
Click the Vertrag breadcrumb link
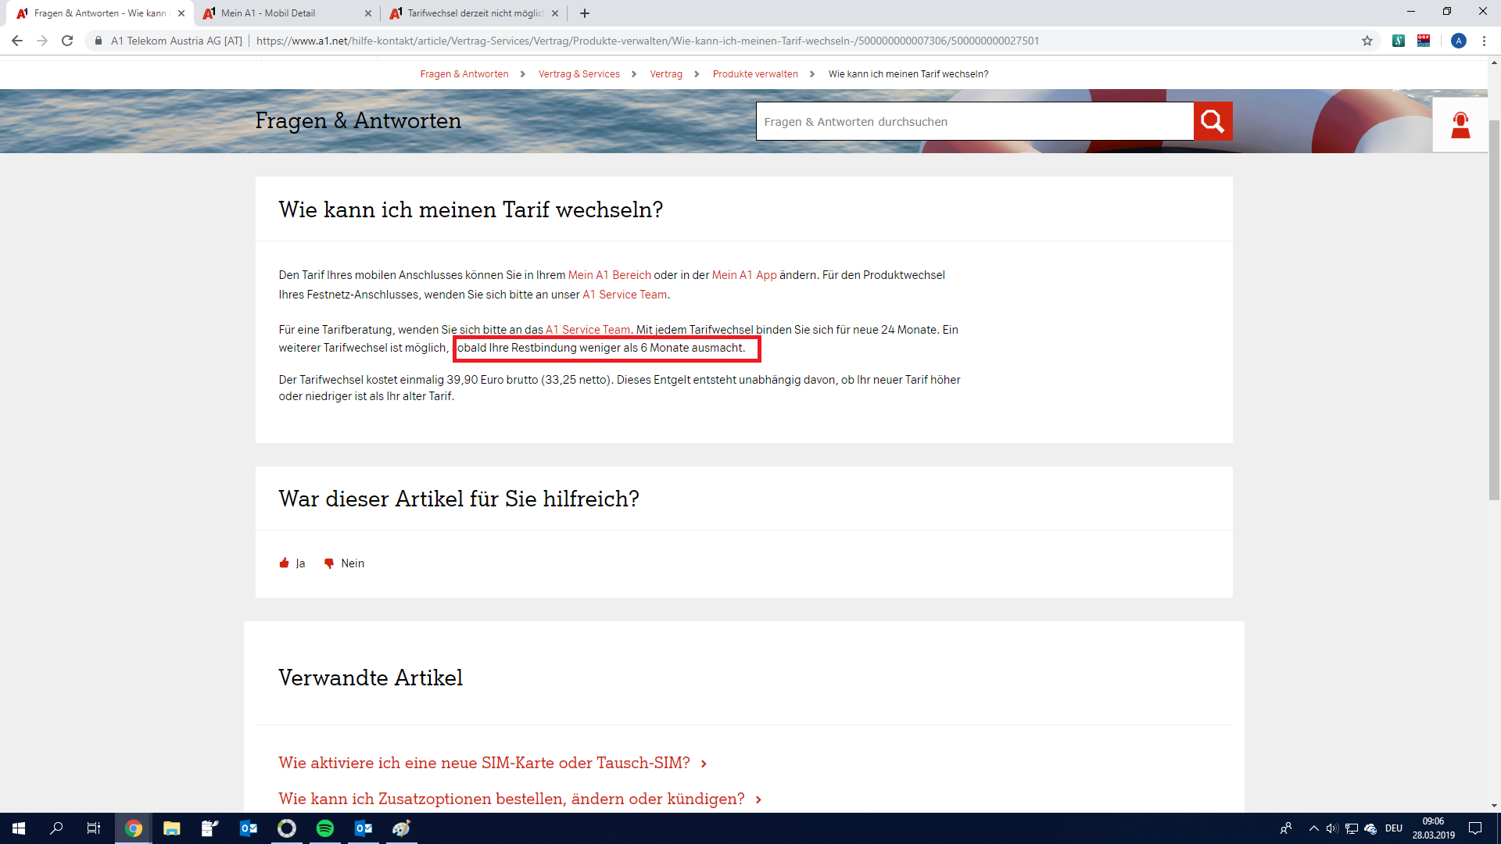click(x=666, y=74)
